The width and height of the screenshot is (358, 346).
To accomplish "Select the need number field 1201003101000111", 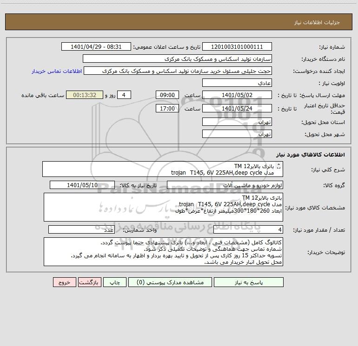I will coord(237,46).
